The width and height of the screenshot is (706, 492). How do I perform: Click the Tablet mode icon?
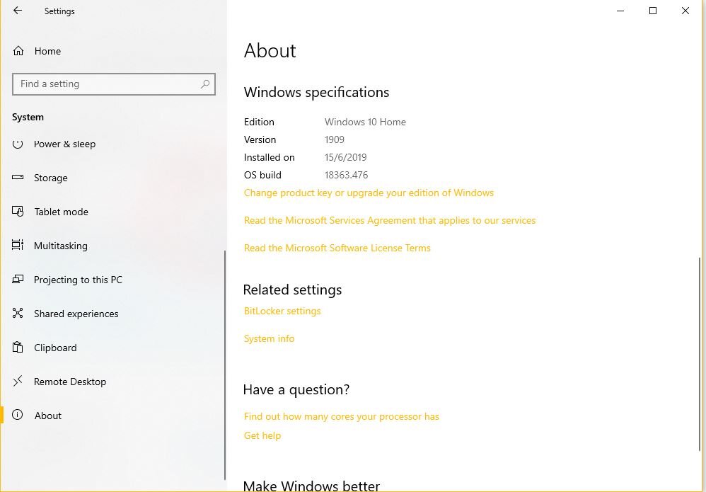click(18, 211)
